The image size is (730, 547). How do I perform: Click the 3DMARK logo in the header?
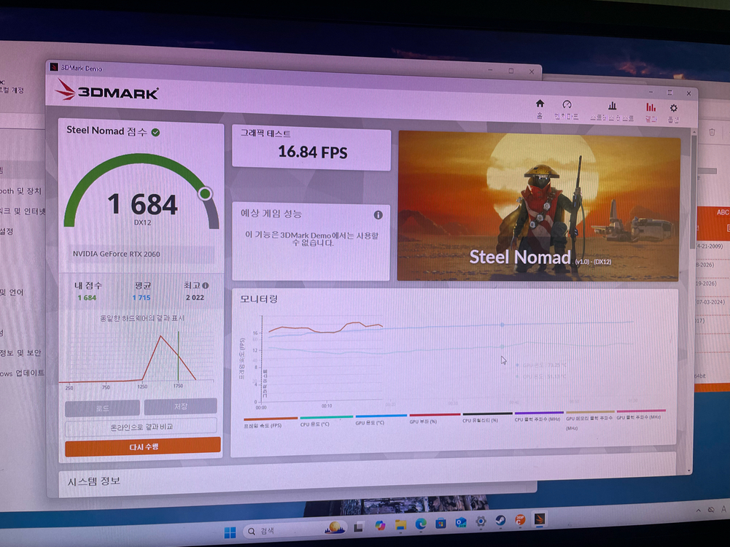(x=107, y=90)
